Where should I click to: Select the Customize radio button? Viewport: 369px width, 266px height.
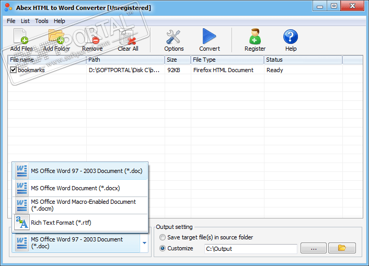tap(163, 248)
